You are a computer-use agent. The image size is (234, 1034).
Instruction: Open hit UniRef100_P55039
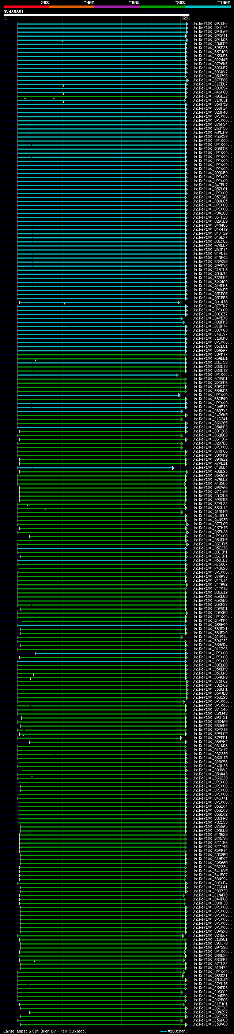click(210, 136)
